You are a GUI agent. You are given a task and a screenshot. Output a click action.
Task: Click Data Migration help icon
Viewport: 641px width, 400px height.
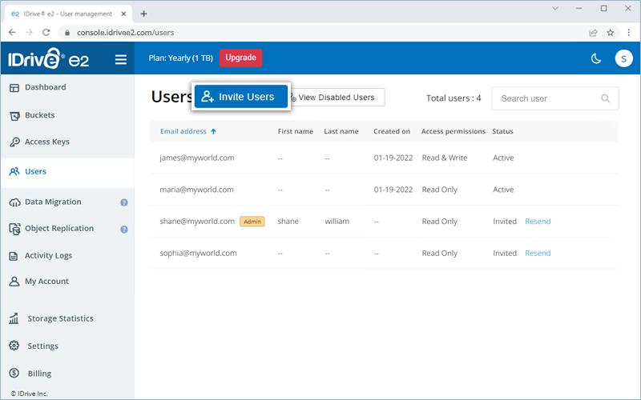pyautogui.click(x=124, y=202)
